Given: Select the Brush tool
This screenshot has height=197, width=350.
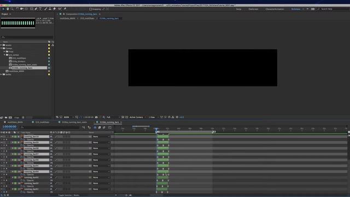Looking at the screenshot, I should pyautogui.click(x=45, y=9).
